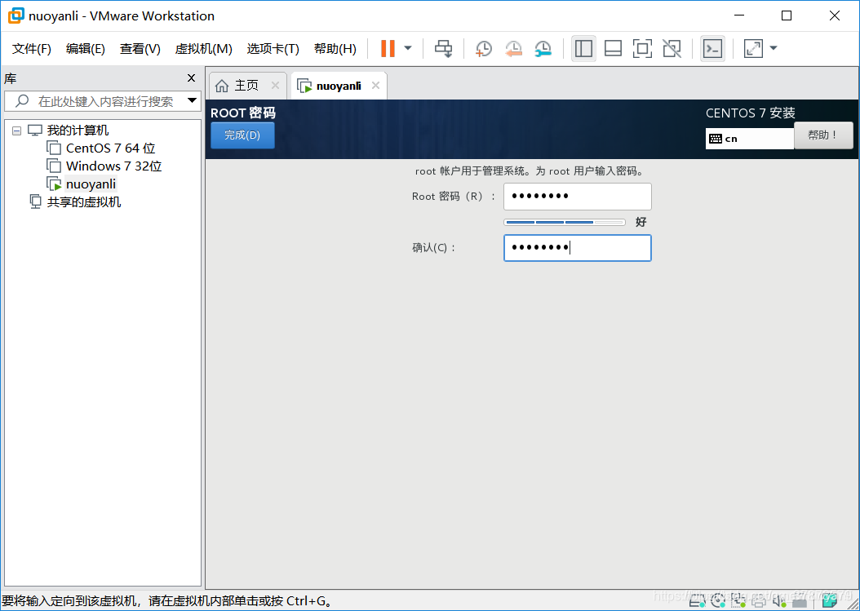The width and height of the screenshot is (860, 611).
Task: Pause the virtual machine with the orange pause icon
Action: click(388, 48)
